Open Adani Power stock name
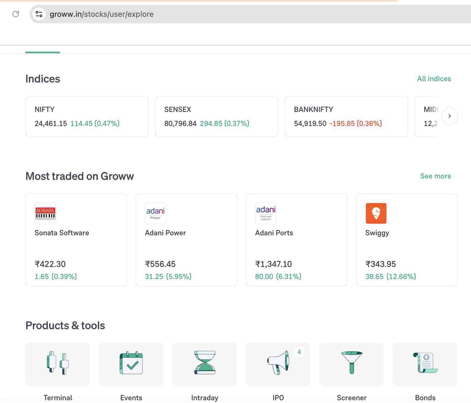The width and height of the screenshot is (471, 403). (165, 233)
